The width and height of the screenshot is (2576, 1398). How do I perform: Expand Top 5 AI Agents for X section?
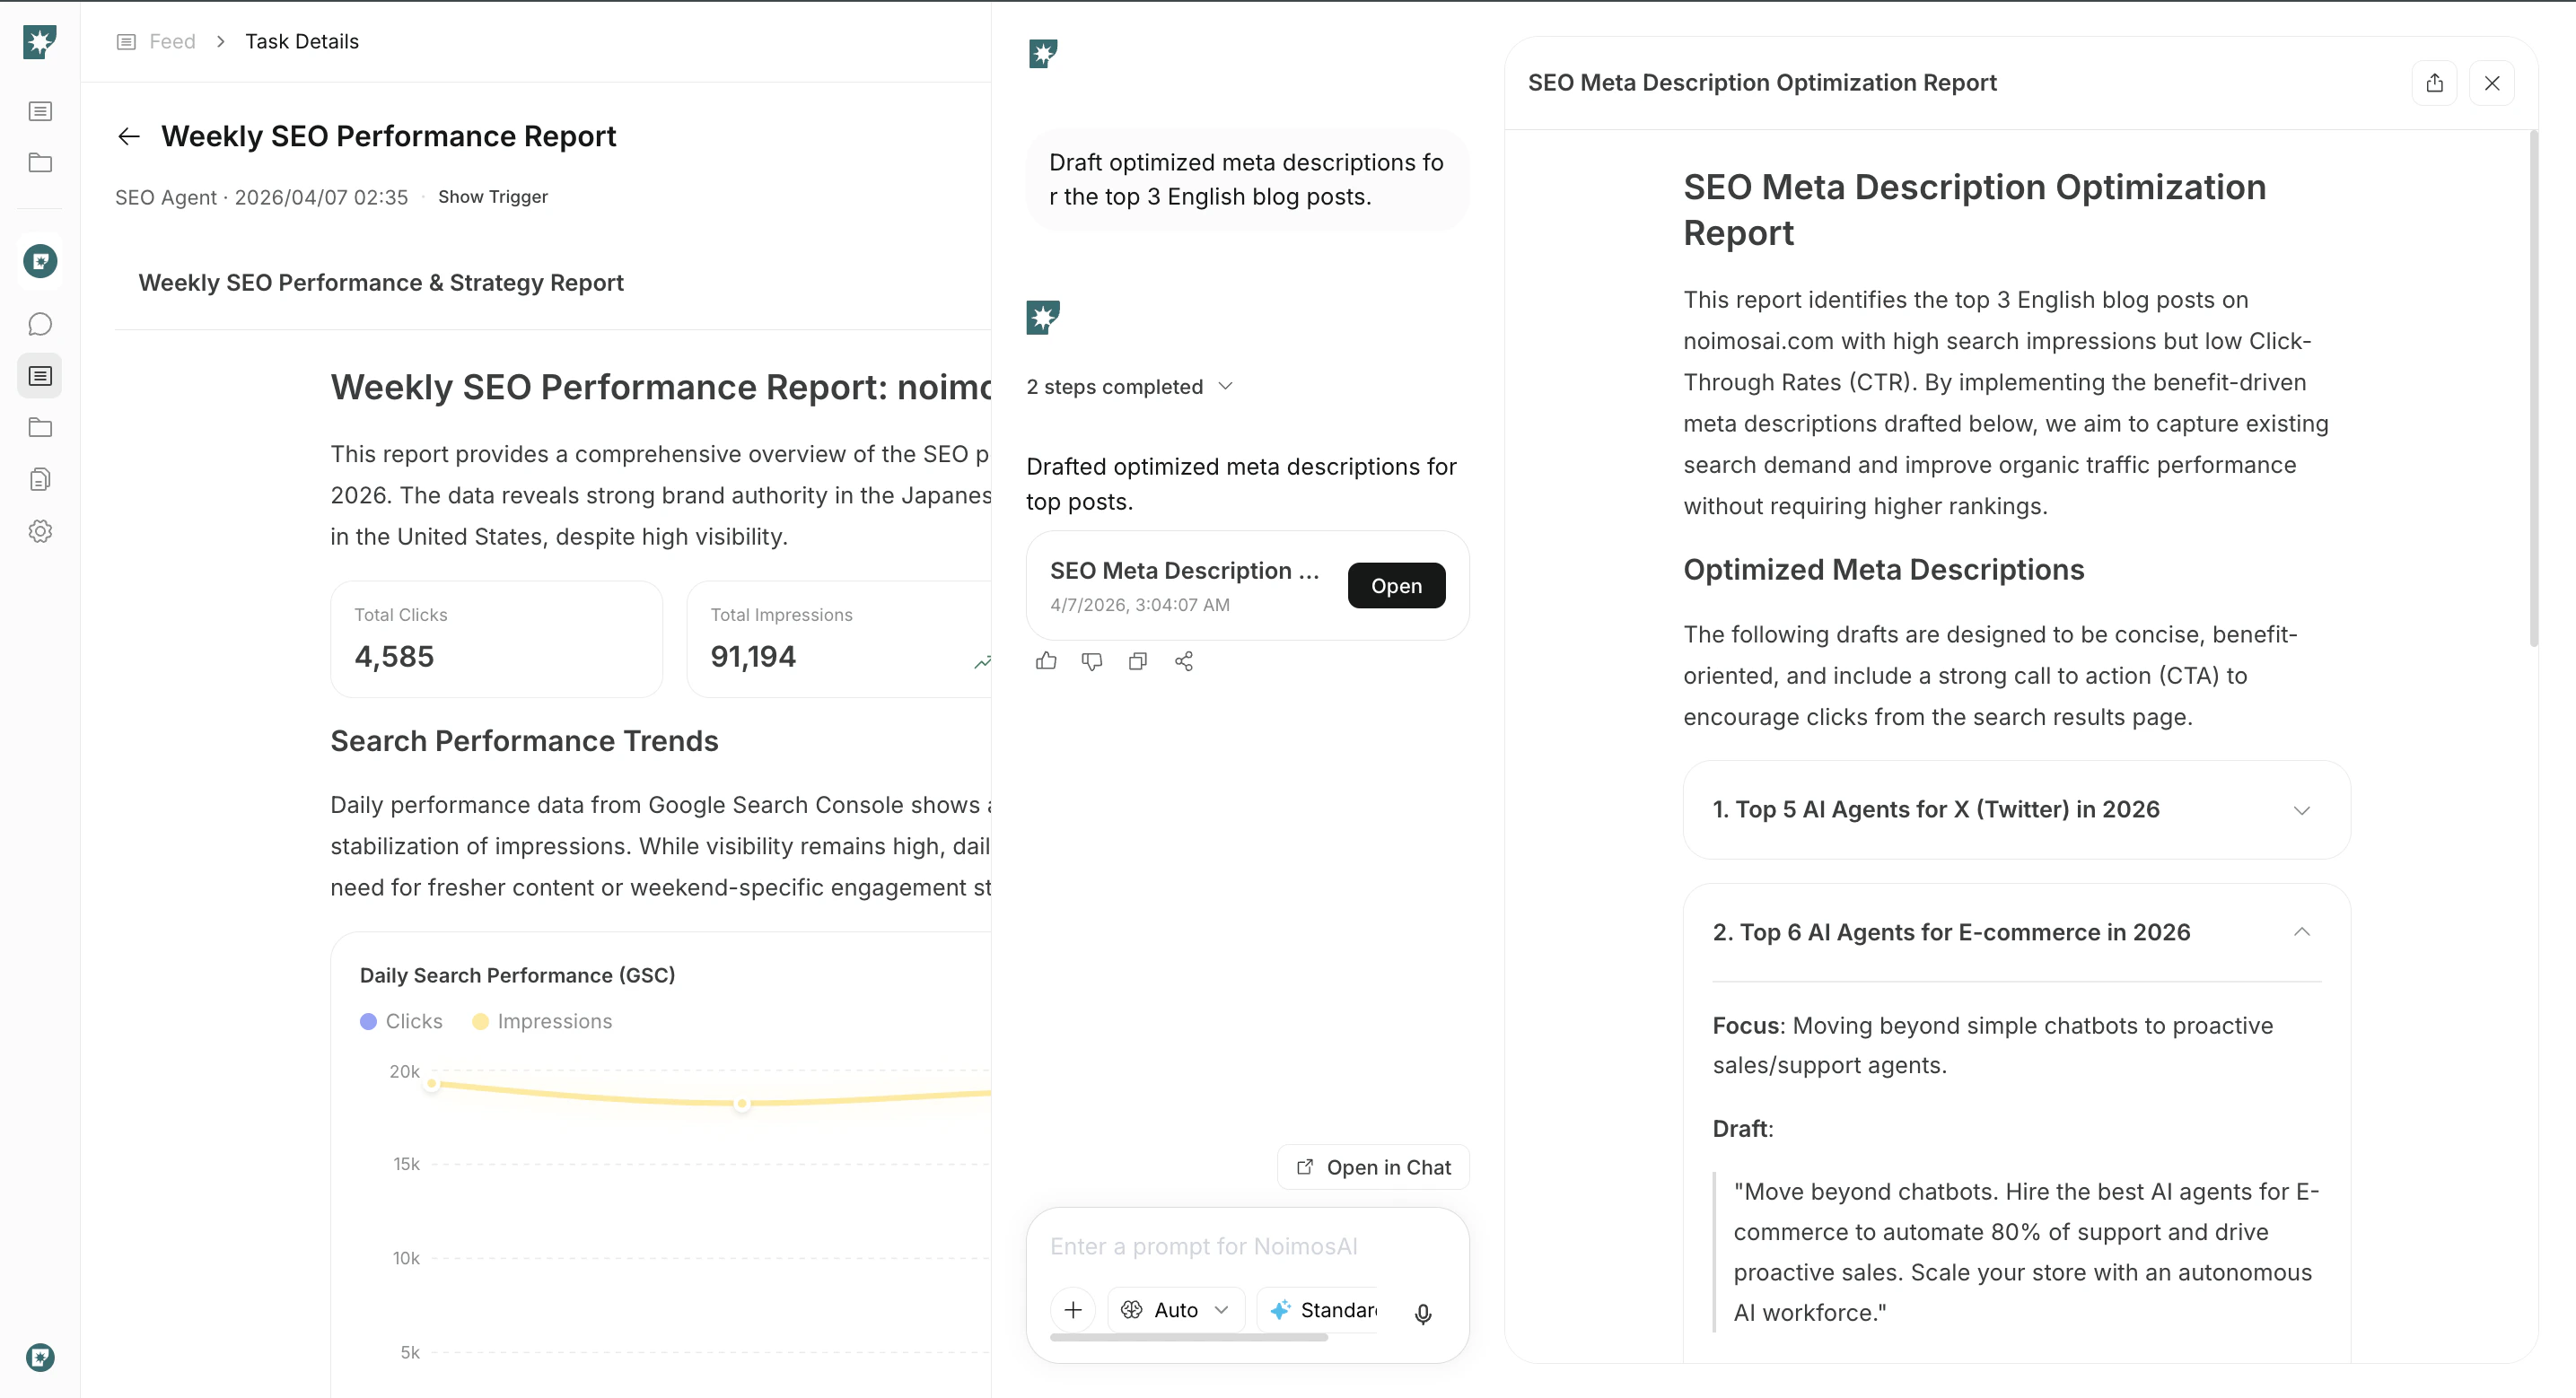2016,810
